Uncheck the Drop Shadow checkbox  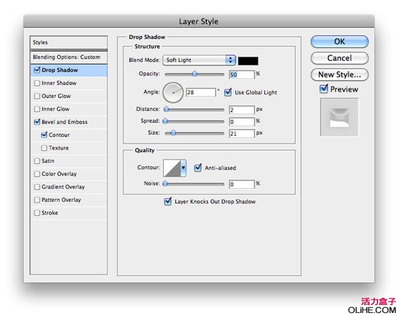pos(37,70)
